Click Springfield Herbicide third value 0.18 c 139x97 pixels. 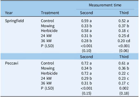pyautogui.click(x=124, y=31)
